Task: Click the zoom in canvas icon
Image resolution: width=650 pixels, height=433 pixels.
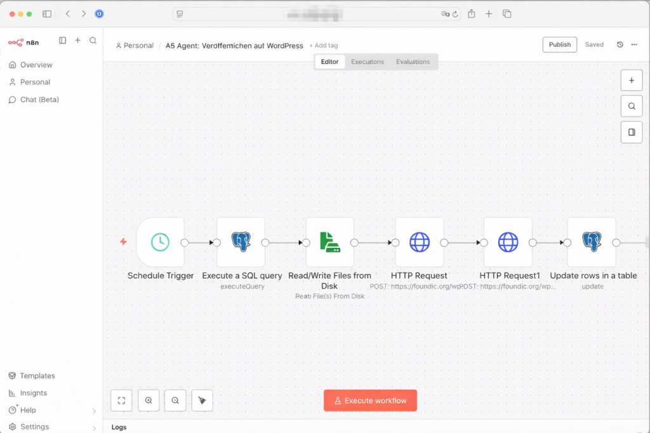Action: point(149,401)
